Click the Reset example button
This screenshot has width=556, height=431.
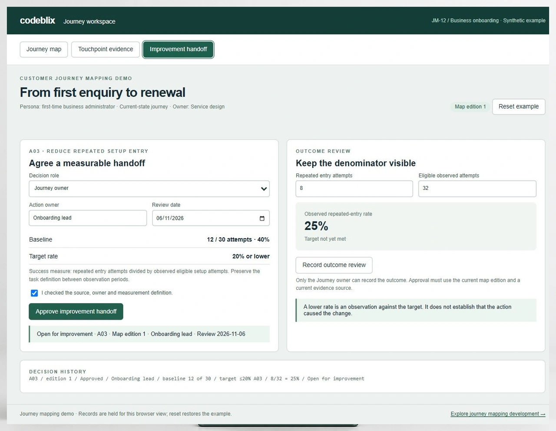point(519,106)
